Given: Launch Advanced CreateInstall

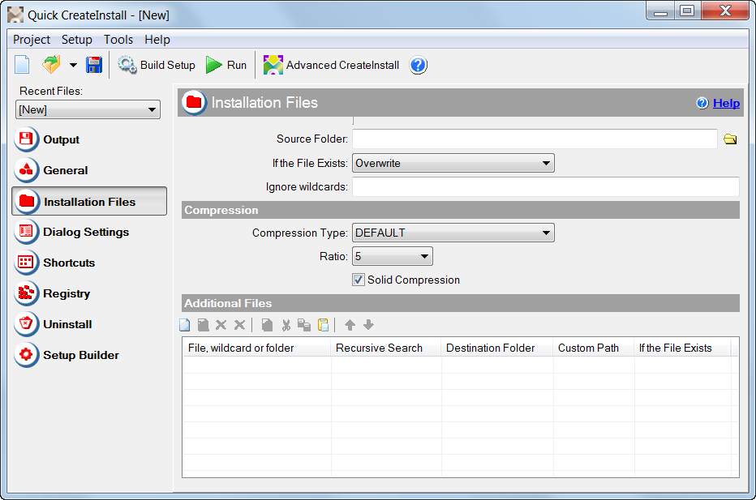Looking at the screenshot, I should tap(331, 65).
